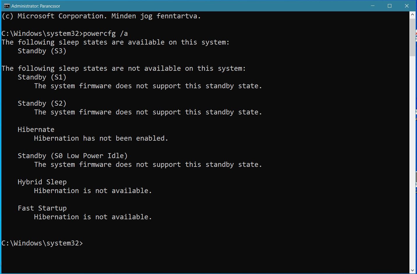Image resolution: width=417 pixels, height=274 pixels.
Task: Click the "Standby (S1)" line
Action: (x=42, y=77)
